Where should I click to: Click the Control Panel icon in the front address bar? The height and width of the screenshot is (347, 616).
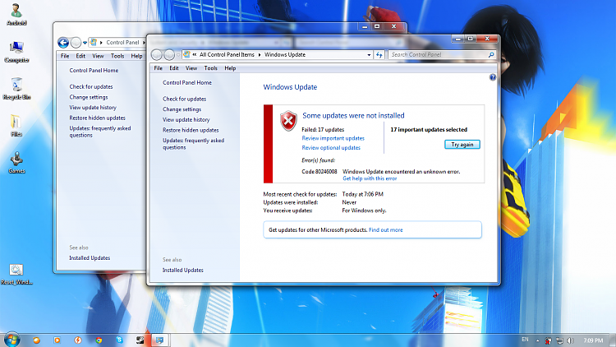click(187, 55)
